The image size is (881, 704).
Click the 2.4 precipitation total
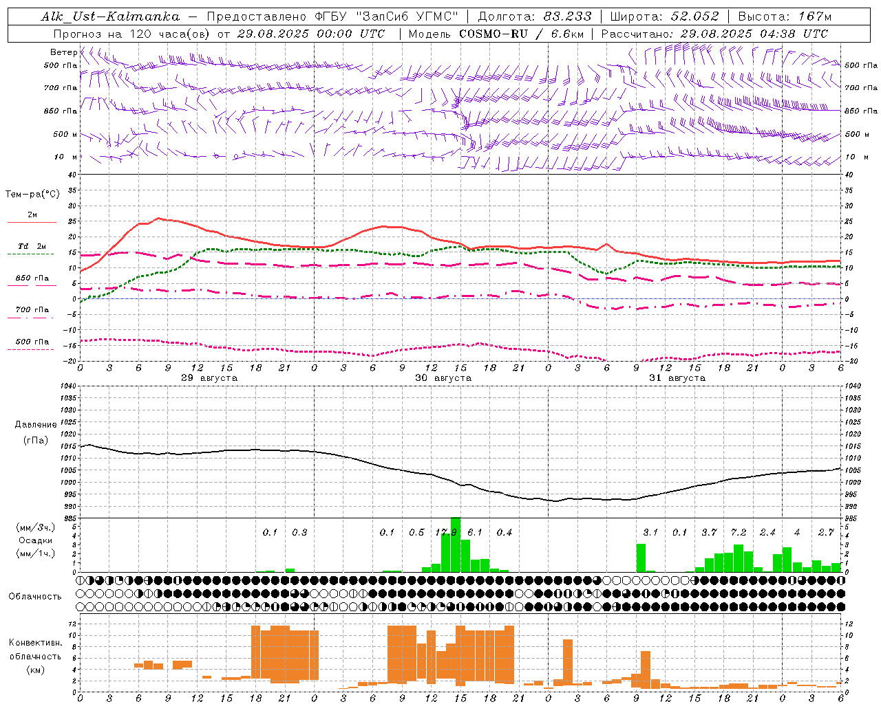[767, 533]
